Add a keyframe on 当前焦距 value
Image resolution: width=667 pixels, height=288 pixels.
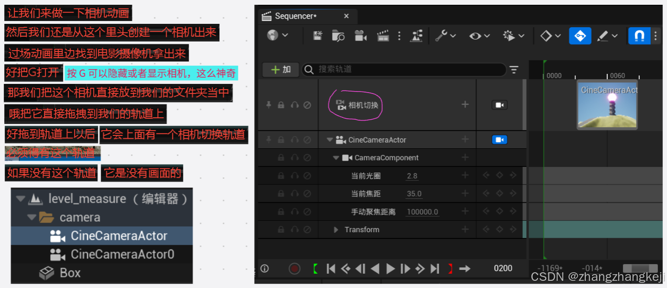pyautogui.click(x=499, y=193)
